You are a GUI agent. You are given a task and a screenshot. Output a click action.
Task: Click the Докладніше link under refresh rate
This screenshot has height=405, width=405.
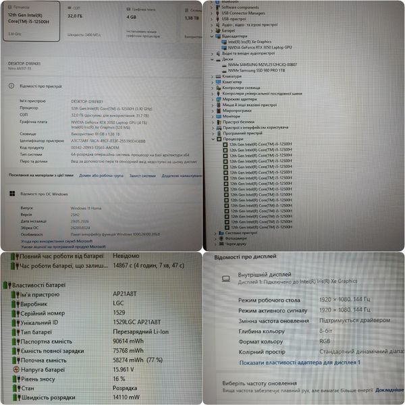[389, 390]
